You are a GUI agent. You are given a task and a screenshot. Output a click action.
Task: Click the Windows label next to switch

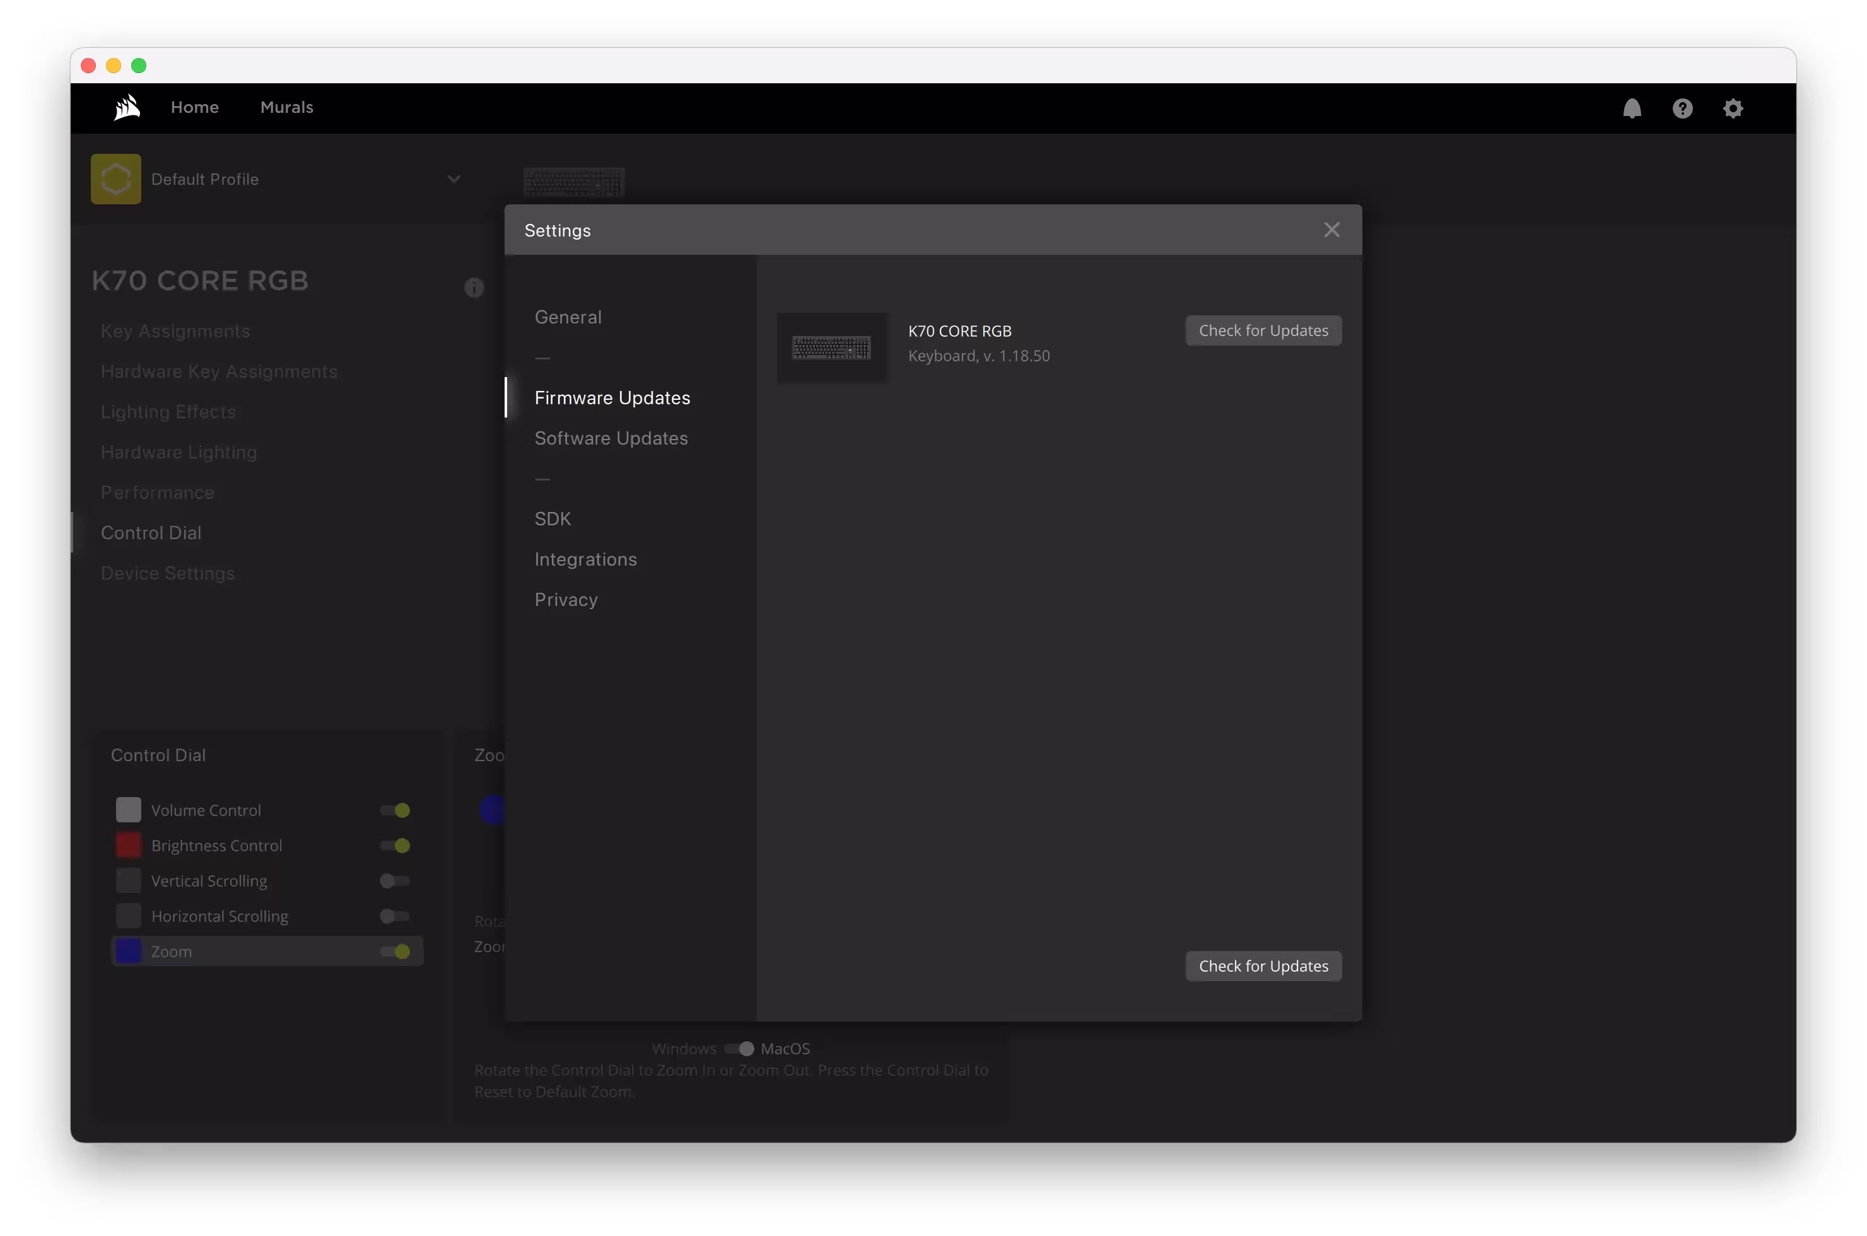click(x=684, y=1048)
